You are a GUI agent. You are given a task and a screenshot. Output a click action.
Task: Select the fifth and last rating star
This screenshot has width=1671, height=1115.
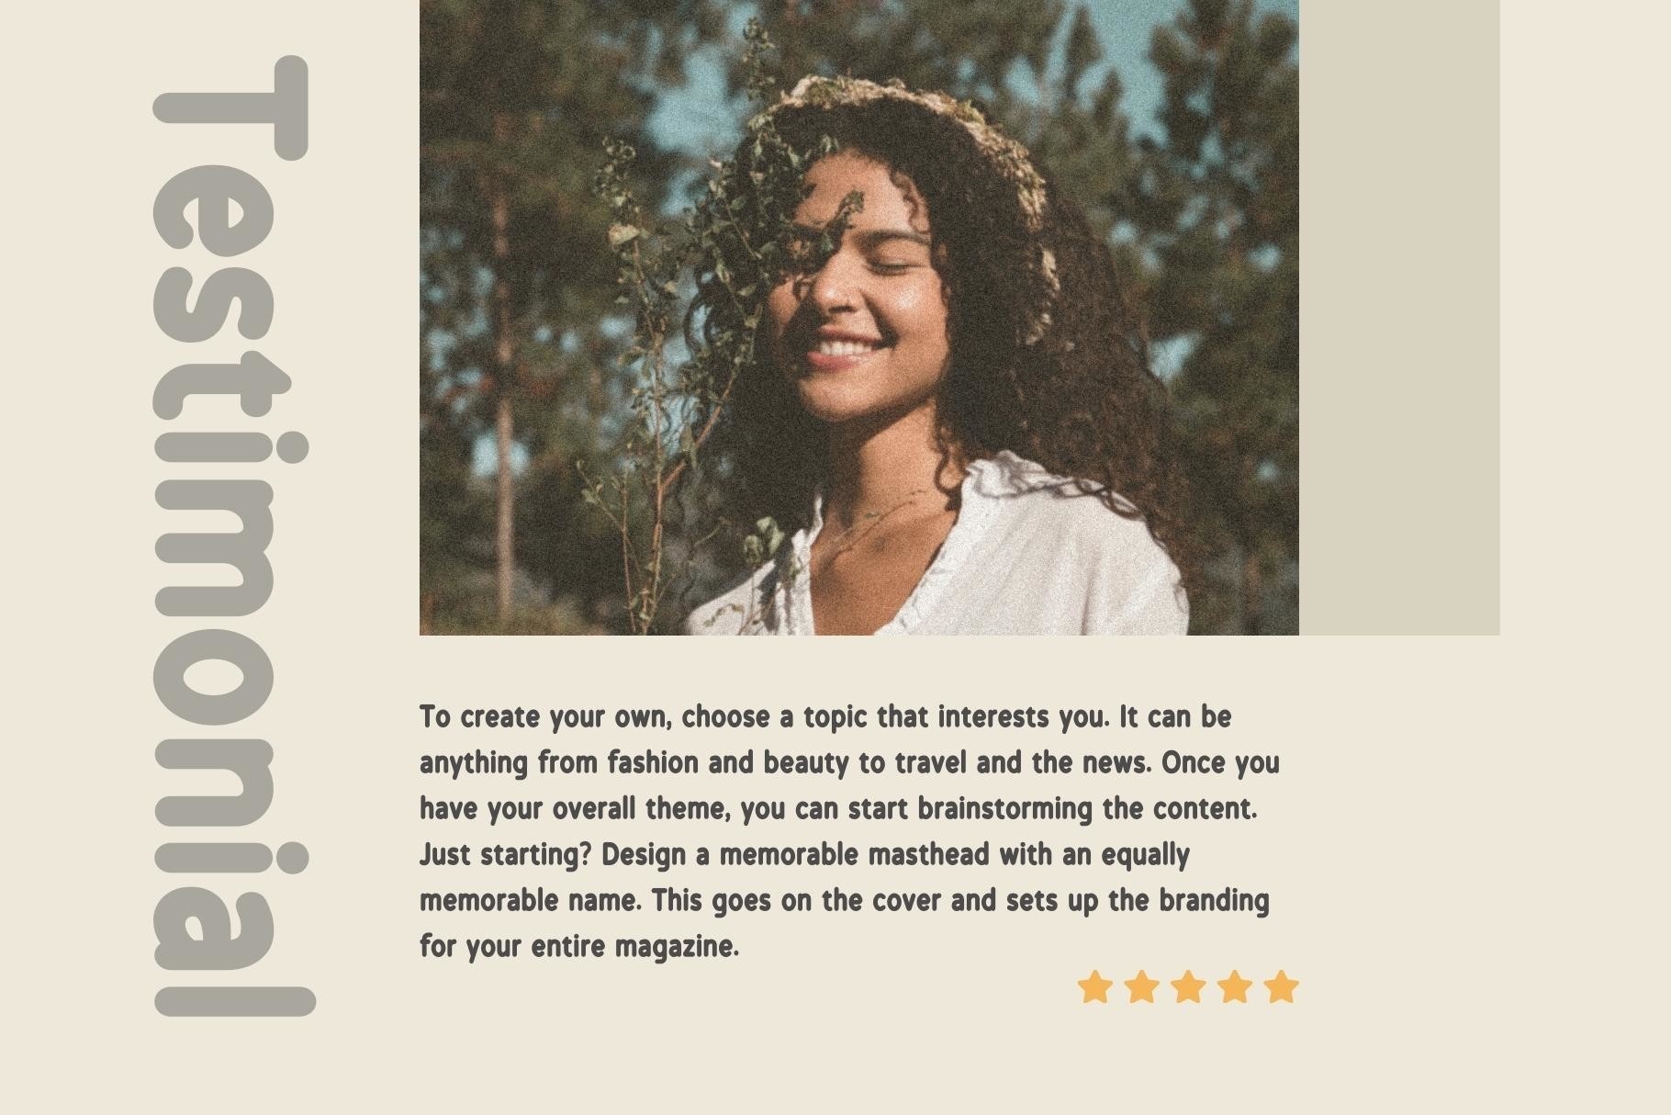pyautogui.click(x=1281, y=987)
